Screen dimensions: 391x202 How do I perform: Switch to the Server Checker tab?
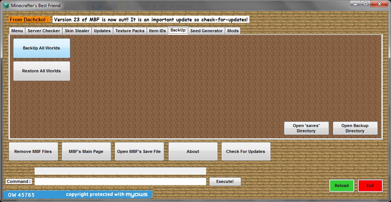point(44,31)
